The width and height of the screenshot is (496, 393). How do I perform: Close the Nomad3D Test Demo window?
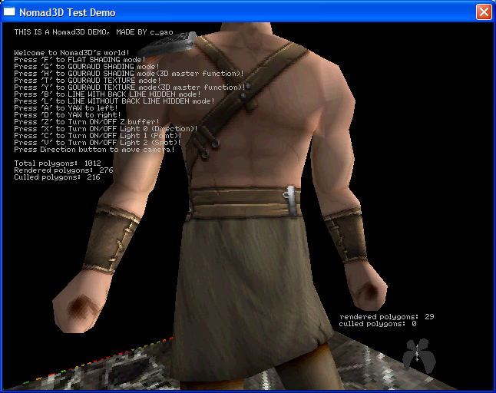(483, 12)
